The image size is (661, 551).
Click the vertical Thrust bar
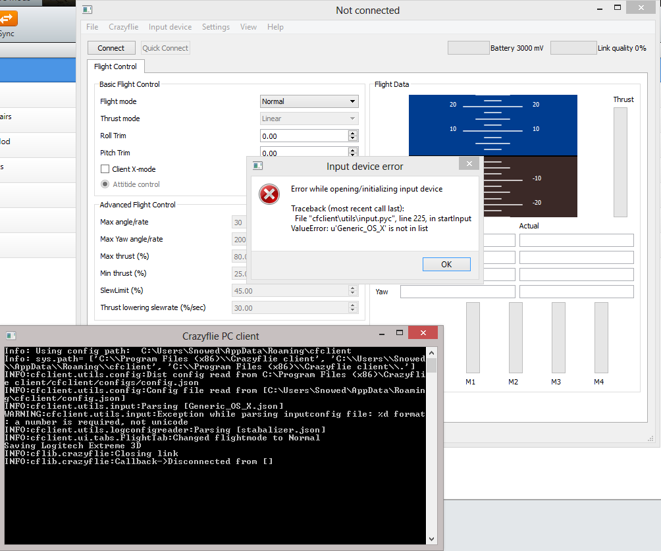(x=620, y=163)
